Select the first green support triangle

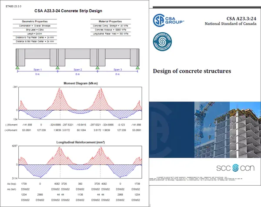tap(17, 68)
